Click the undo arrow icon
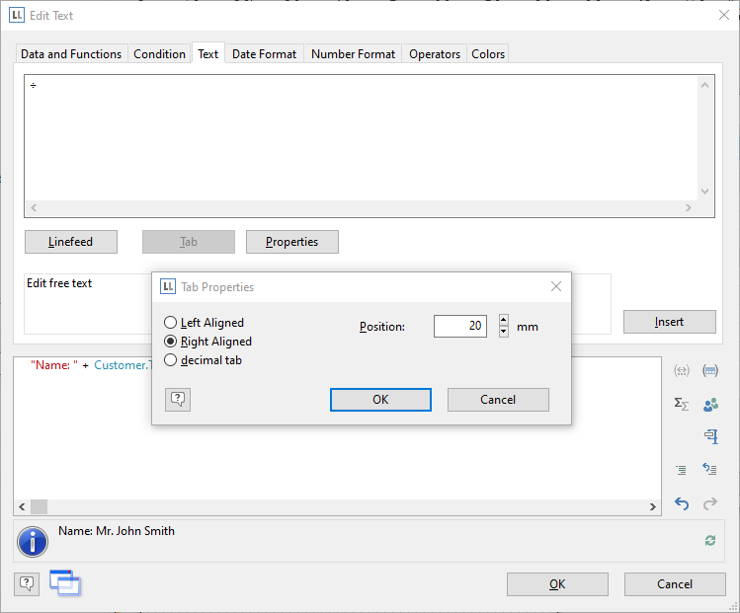 682,503
